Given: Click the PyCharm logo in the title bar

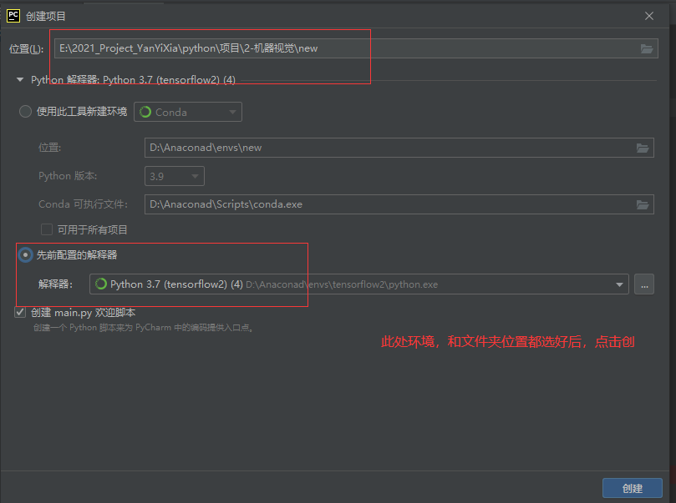Looking at the screenshot, I should (x=13, y=16).
